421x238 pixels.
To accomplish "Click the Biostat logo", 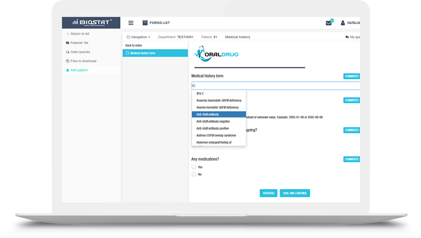I will click(x=91, y=22).
